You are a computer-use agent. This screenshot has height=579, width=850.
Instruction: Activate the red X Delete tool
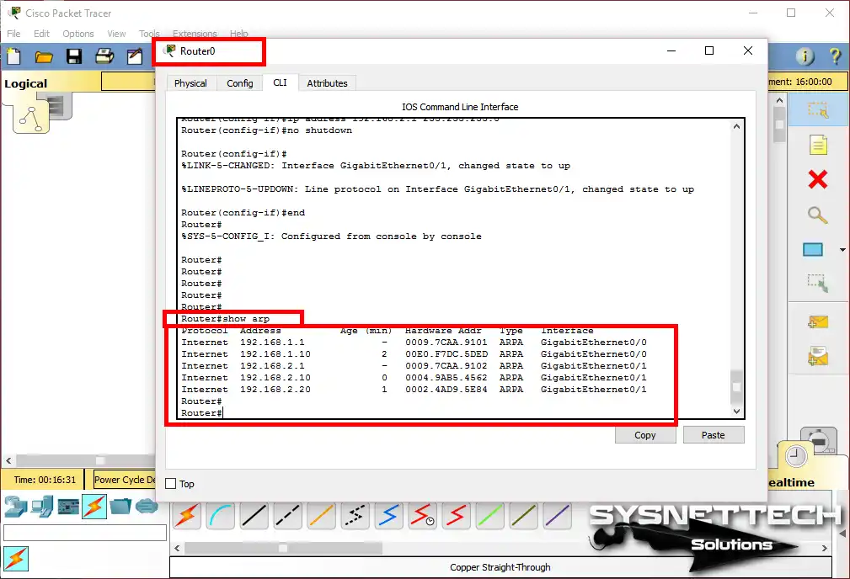pos(817,179)
